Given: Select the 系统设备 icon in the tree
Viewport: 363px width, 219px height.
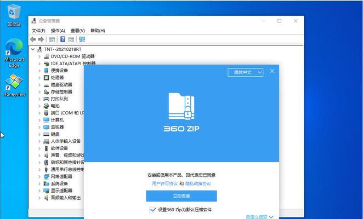Looking at the screenshot, I should (46, 183).
